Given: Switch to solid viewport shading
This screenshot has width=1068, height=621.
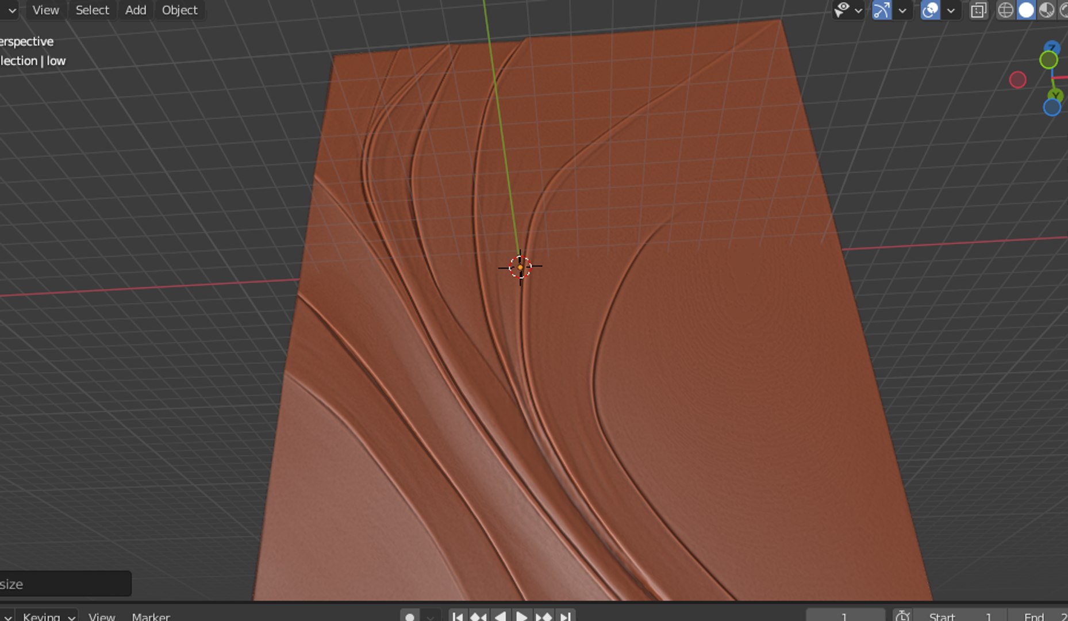Looking at the screenshot, I should pos(1026,10).
